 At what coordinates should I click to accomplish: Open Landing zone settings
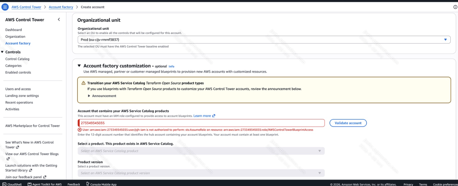pyautogui.click(x=22, y=96)
